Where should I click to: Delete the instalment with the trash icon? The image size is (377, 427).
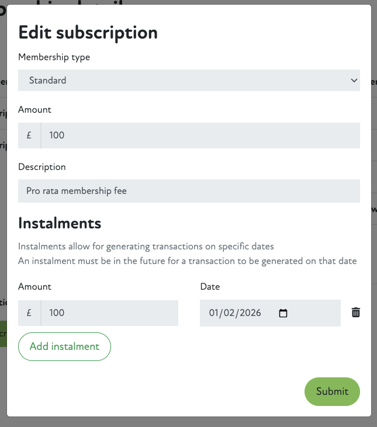click(x=356, y=313)
